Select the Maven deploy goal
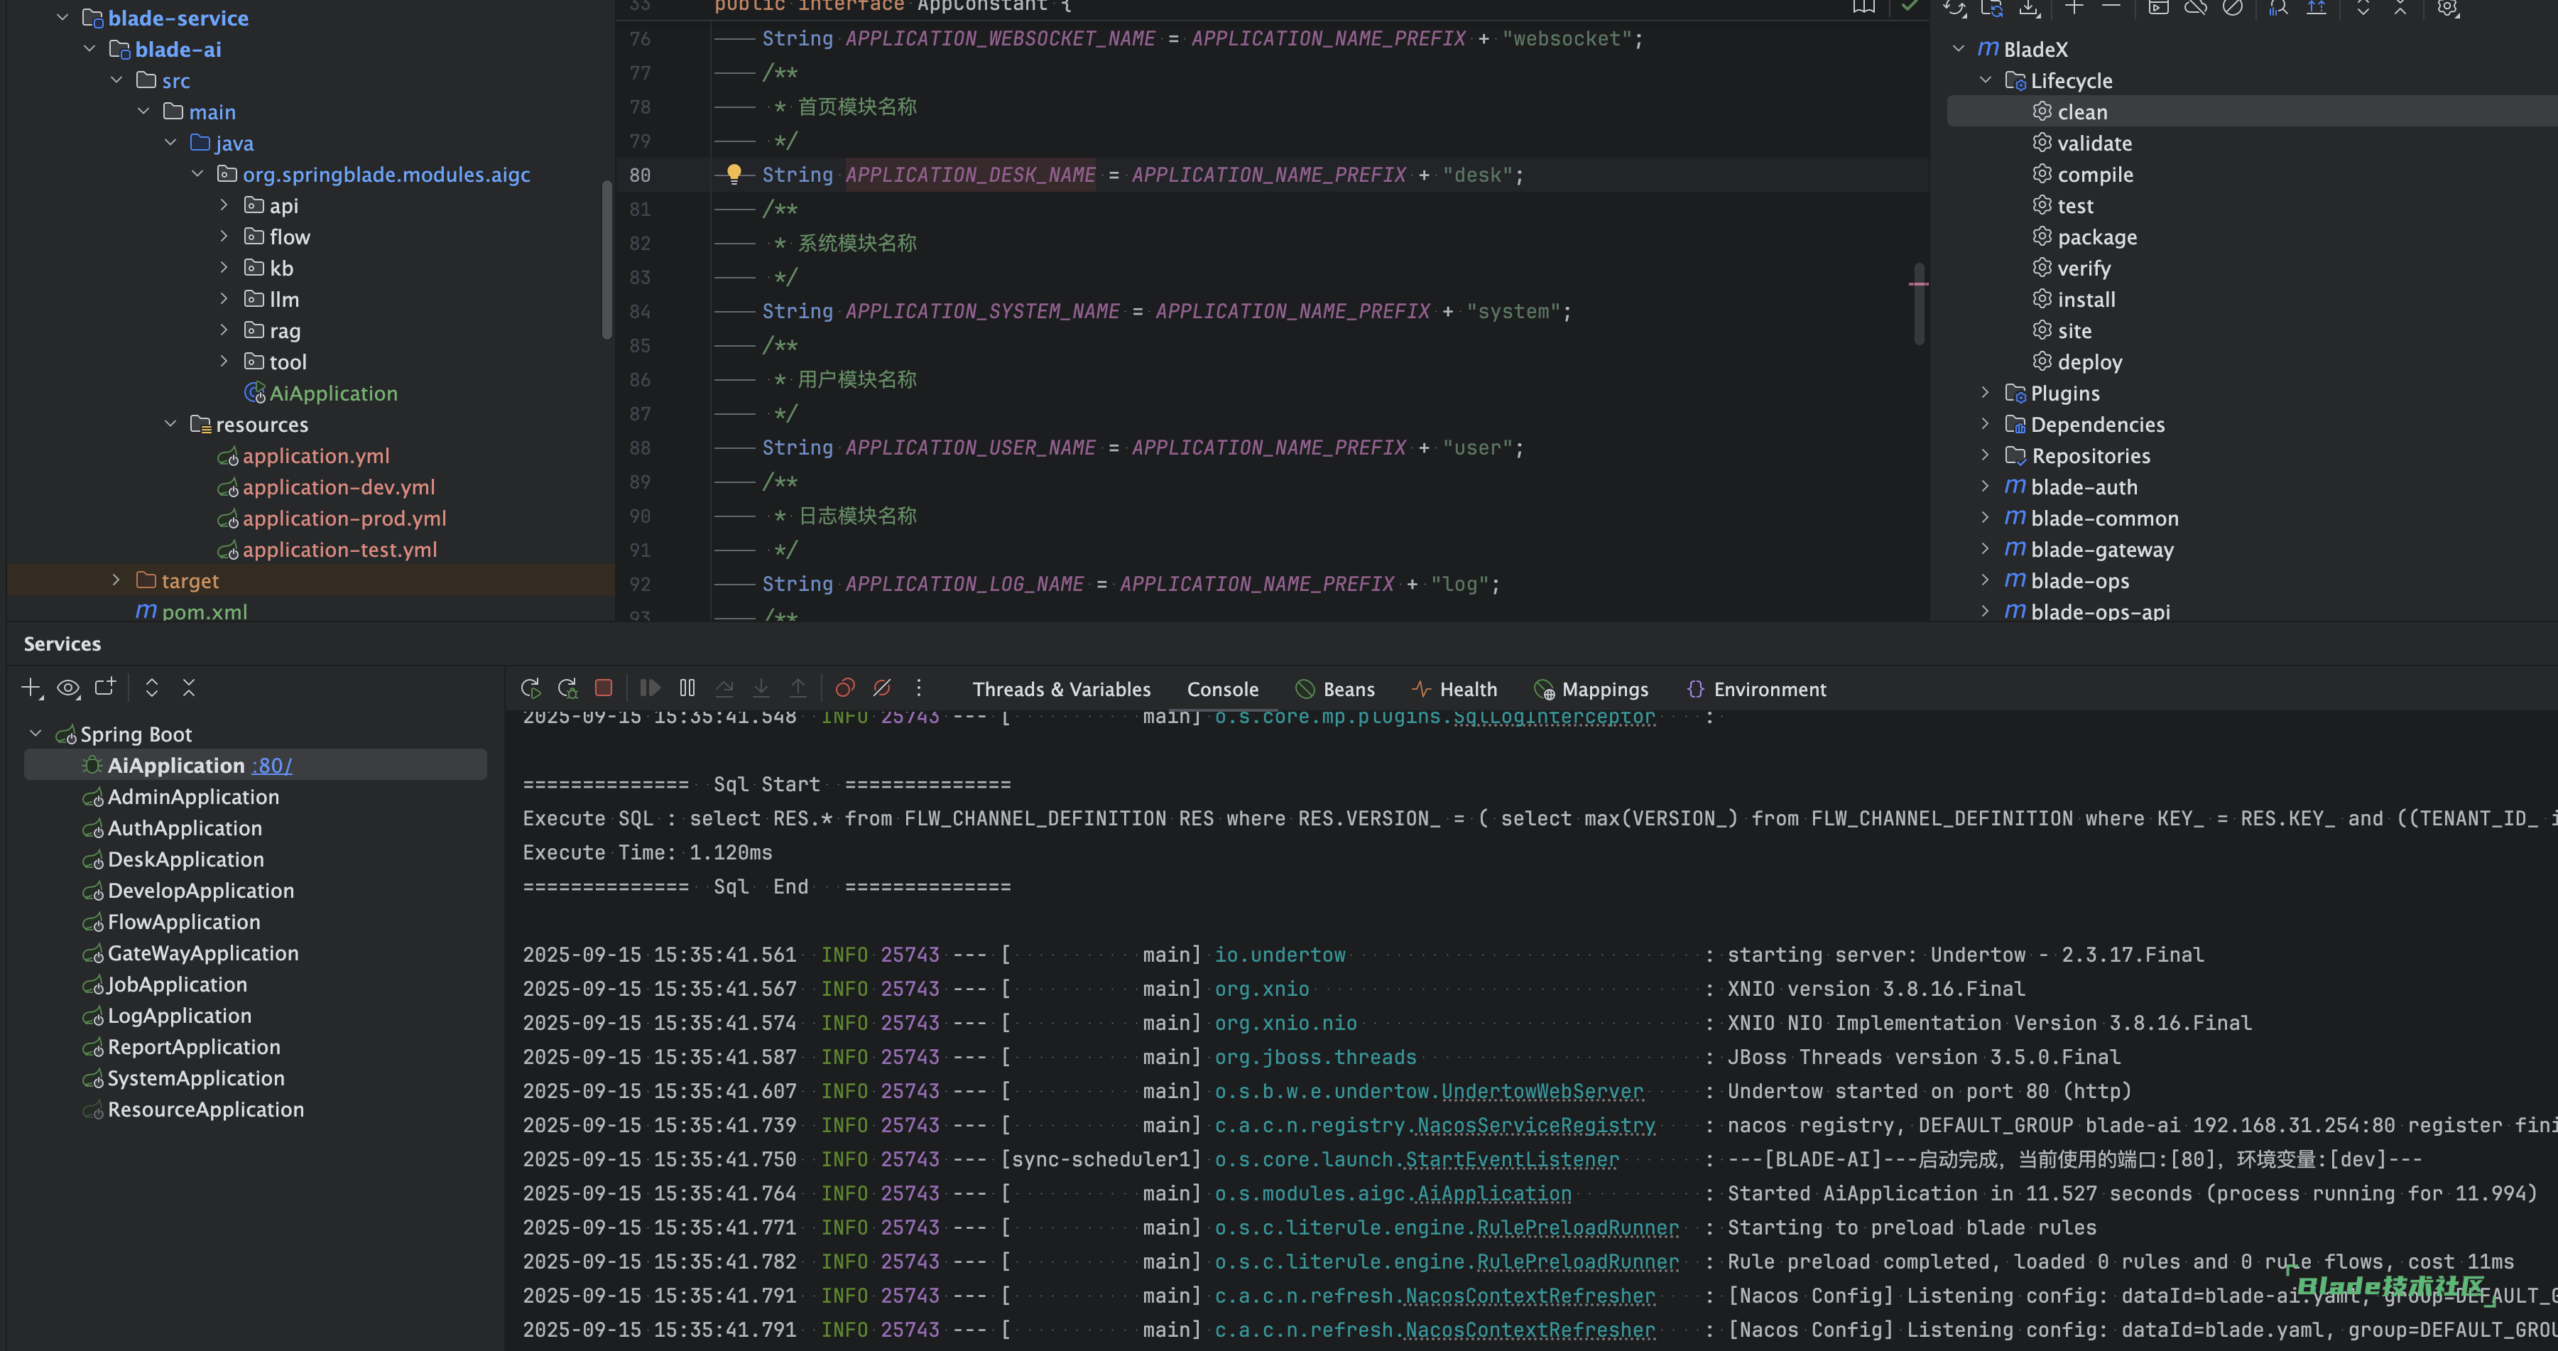 (2089, 362)
